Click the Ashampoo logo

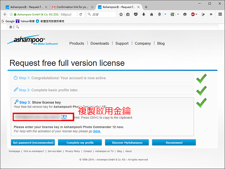pyautogui.click(x=33, y=40)
